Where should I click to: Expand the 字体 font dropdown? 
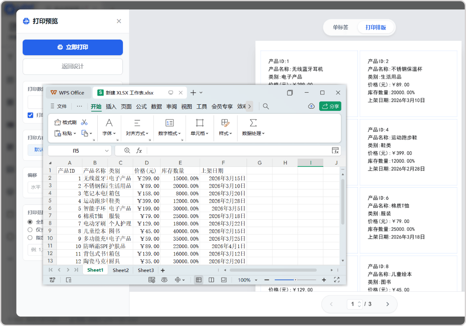point(109,134)
